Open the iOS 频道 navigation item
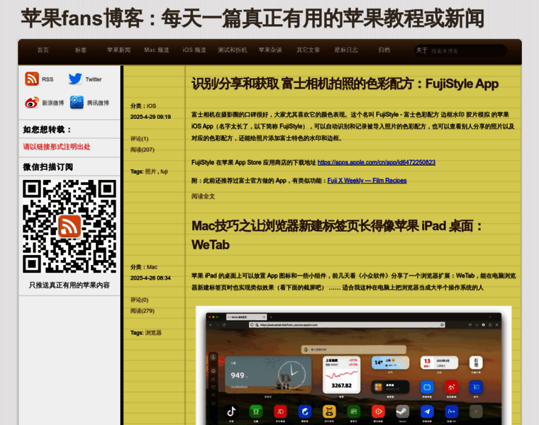539x425 pixels. click(194, 50)
